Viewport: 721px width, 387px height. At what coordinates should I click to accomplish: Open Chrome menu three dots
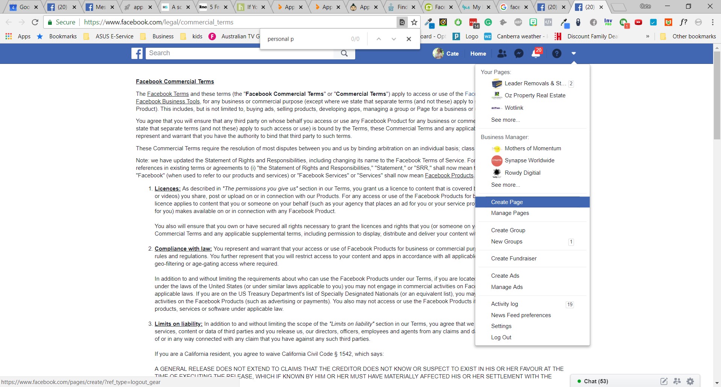tap(712, 22)
